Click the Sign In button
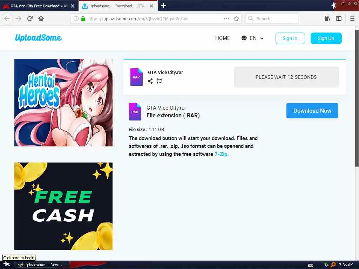The height and width of the screenshot is (269, 359). (x=290, y=38)
